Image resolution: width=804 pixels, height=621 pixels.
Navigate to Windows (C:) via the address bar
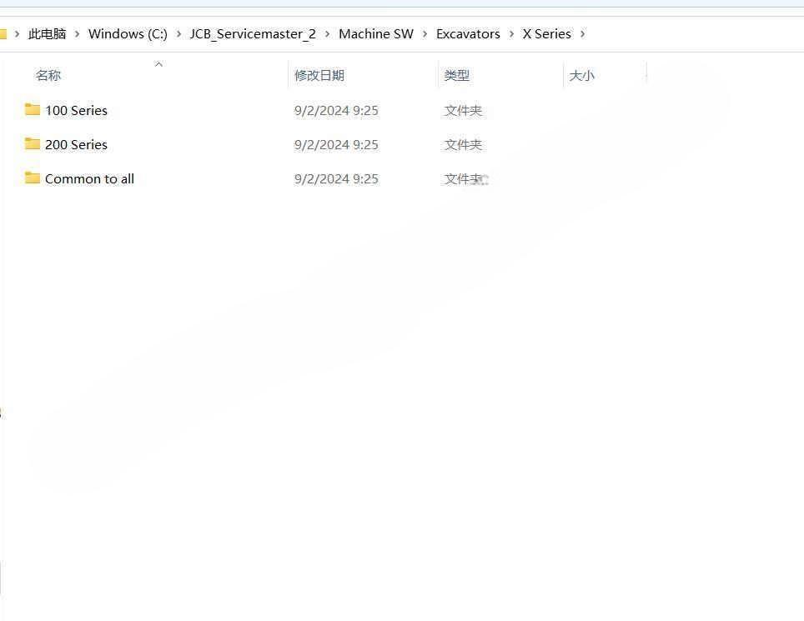click(x=127, y=33)
